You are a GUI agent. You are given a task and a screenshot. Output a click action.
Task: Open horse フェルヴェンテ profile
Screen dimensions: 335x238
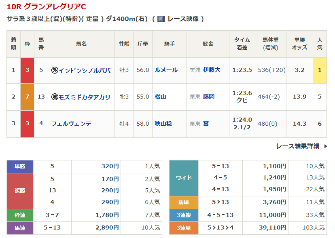[71, 124]
